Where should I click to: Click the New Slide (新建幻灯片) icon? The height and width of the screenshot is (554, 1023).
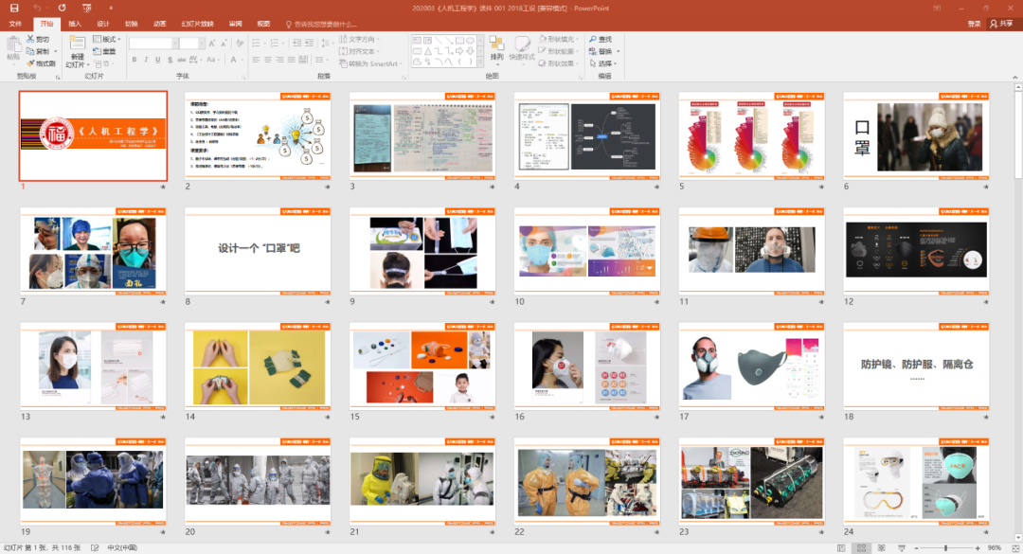click(77, 44)
